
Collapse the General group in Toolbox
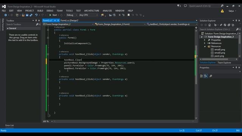8,28
